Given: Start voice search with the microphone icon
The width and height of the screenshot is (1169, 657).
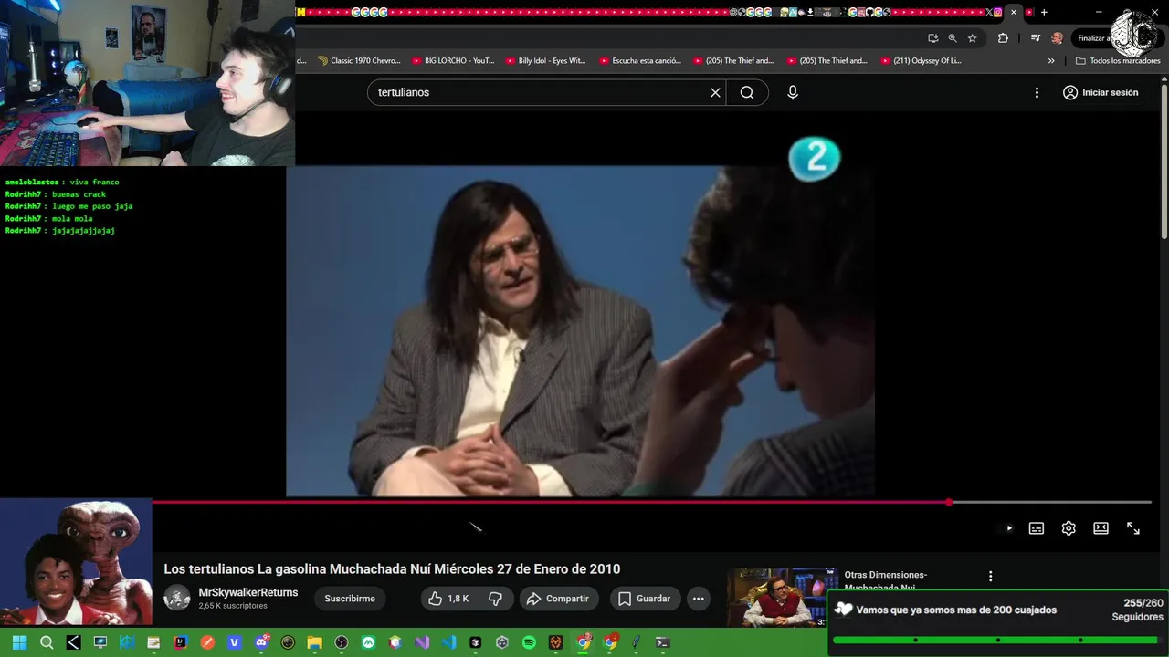Looking at the screenshot, I should [793, 92].
